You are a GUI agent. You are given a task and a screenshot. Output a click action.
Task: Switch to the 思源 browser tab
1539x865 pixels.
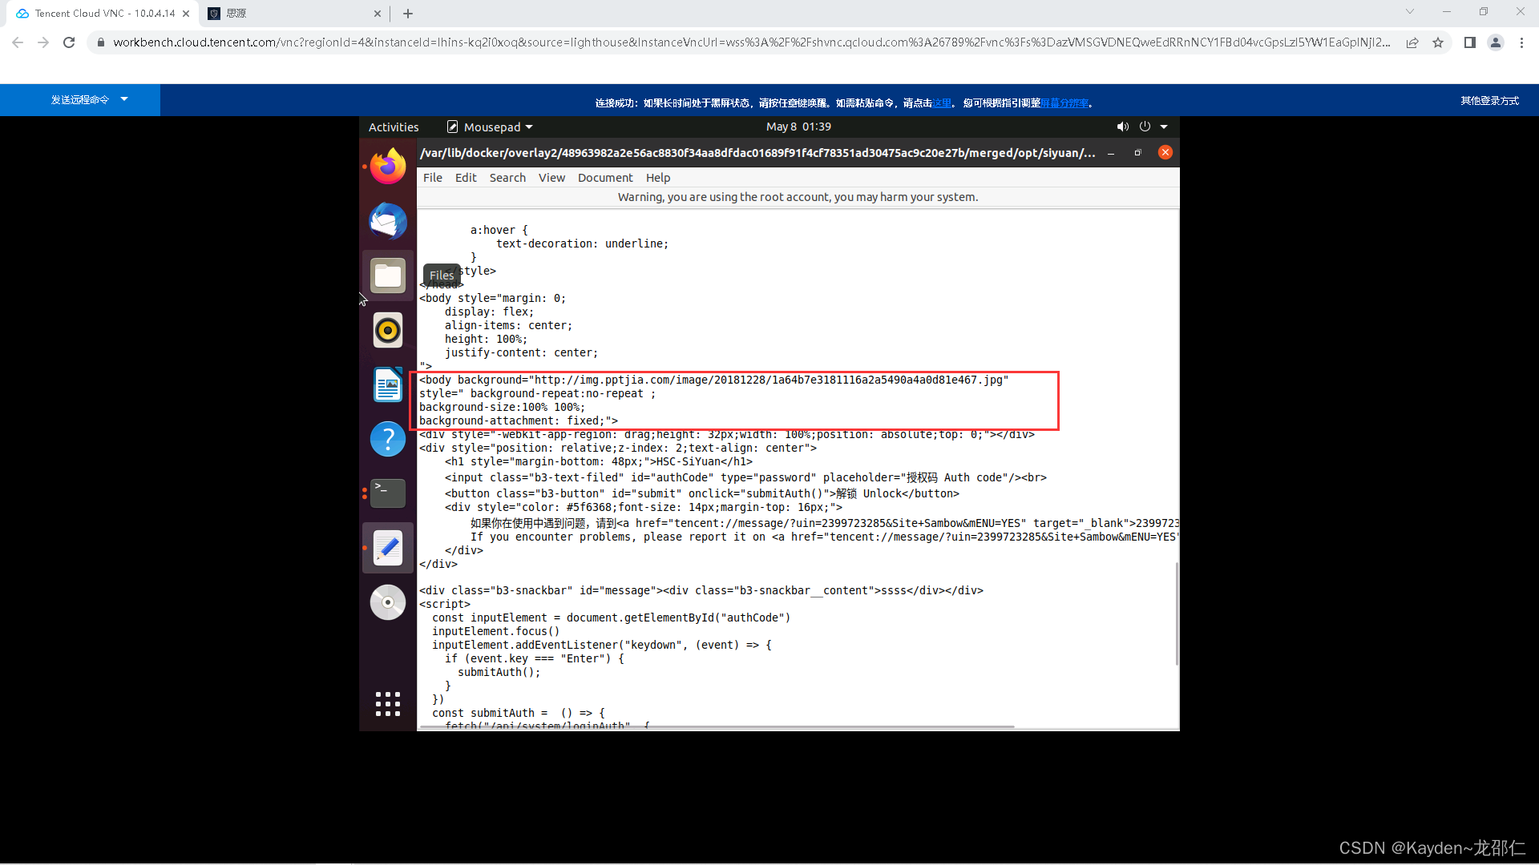tap(293, 14)
